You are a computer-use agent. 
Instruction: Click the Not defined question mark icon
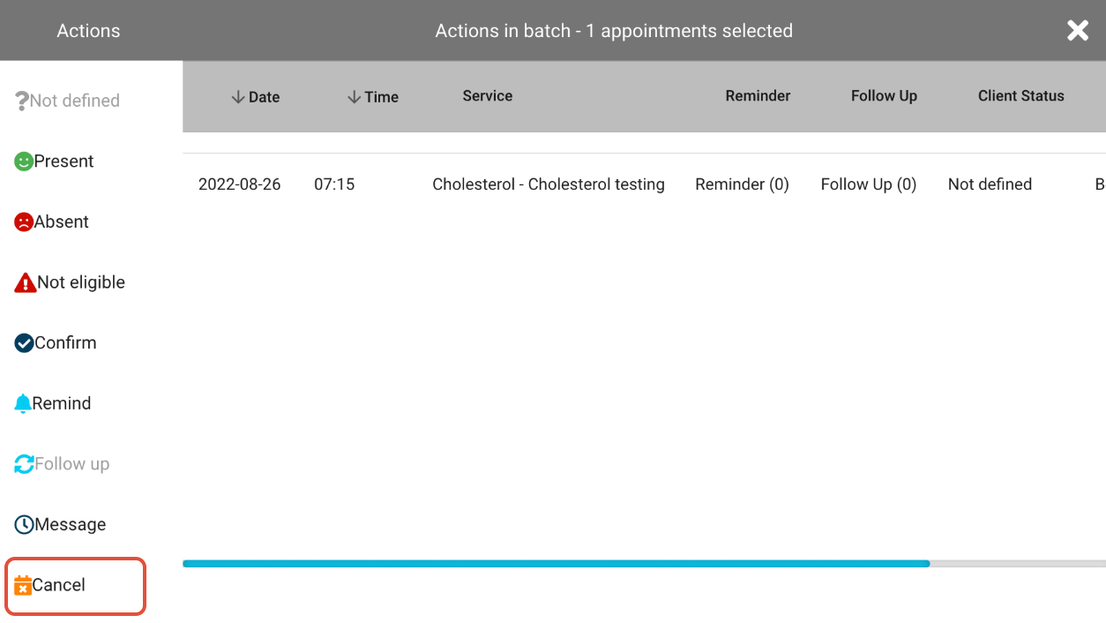pyautogui.click(x=22, y=101)
